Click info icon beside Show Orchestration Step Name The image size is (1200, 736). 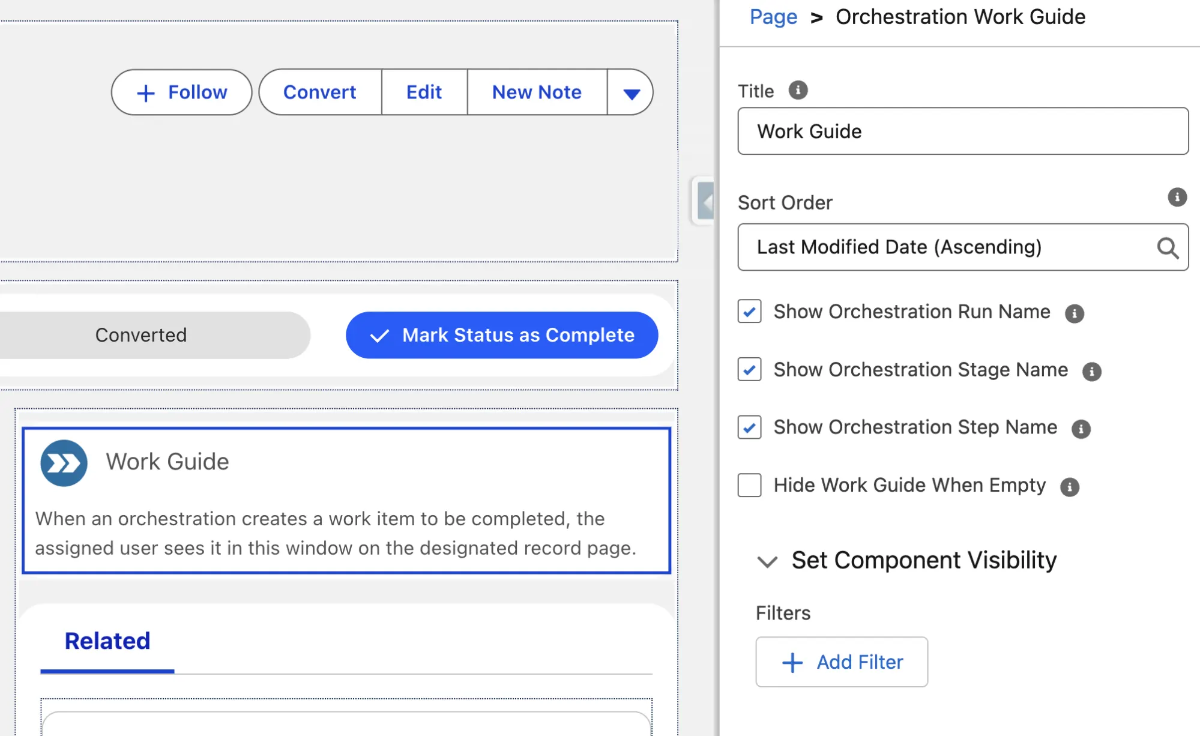click(x=1081, y=429)
